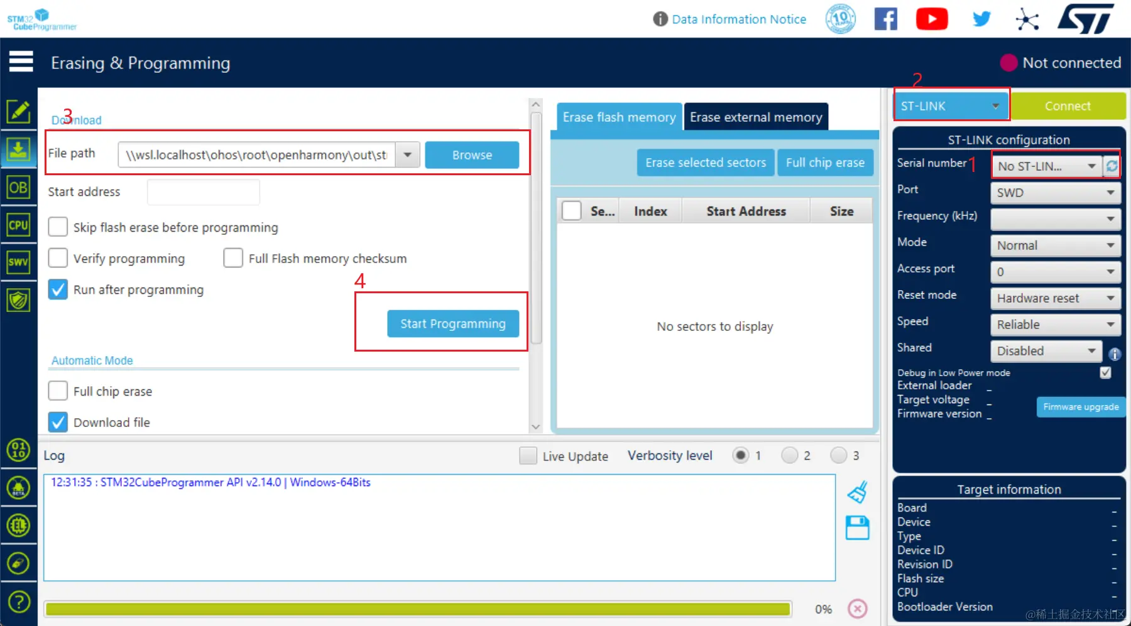1131x626 pixels.
Task: Click the File path input field
Action: [256, 154]
